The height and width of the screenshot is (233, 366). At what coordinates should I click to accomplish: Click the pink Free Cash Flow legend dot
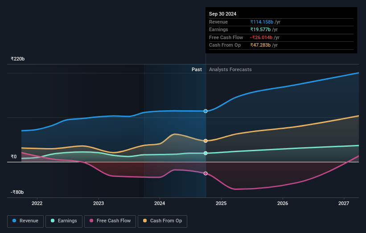(91, 221)
